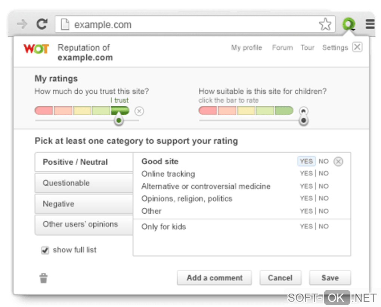Reload the page with refresh icon
Screen dimensions: 381x307
[x=42, y=25]
